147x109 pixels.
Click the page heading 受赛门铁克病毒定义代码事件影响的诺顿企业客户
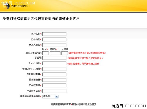tap(41, 18)
